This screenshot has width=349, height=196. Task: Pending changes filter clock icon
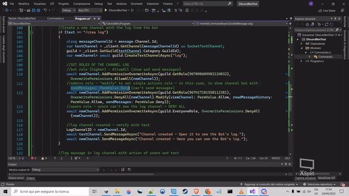[319, 24]
